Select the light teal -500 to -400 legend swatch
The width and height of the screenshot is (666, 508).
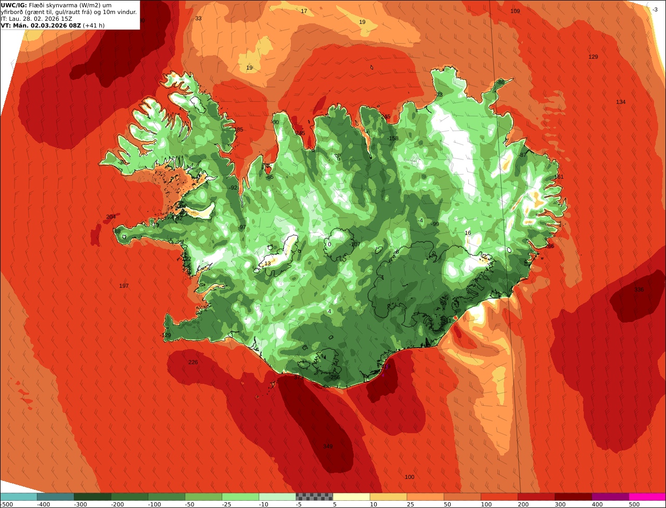[18, 497]
